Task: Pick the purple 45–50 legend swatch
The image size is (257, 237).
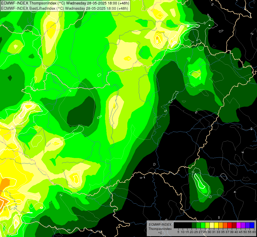Action: coord(243,225)
